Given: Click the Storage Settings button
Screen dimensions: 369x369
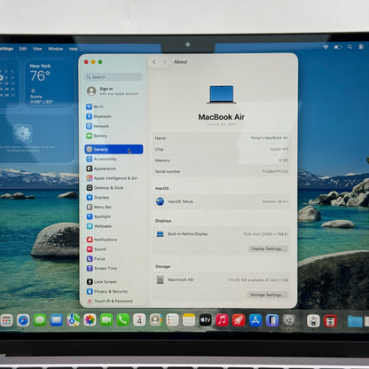Looking at the screenshot, I should 267,294.
